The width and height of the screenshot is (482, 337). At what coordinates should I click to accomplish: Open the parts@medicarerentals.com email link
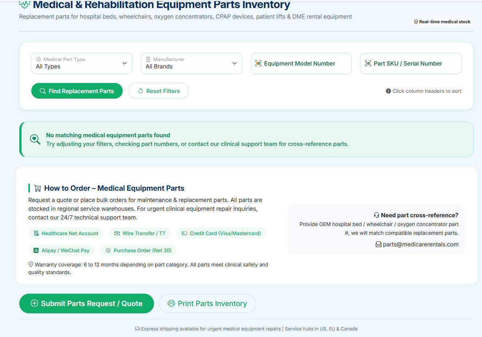click(420, 244)
